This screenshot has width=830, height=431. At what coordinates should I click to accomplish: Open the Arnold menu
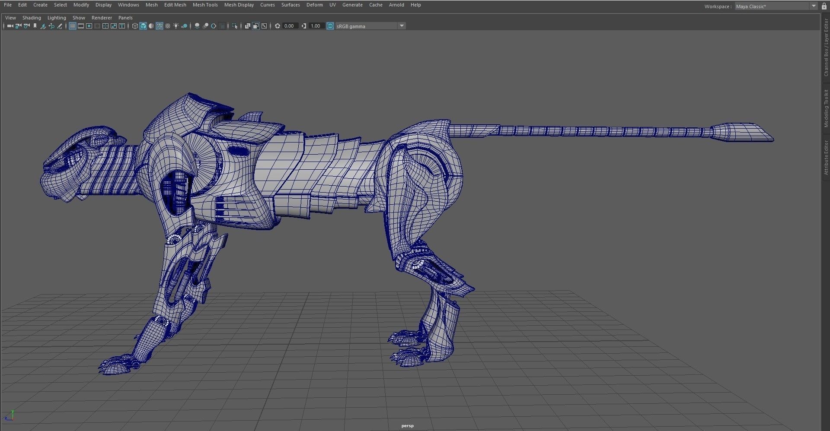tap(396, 5)
